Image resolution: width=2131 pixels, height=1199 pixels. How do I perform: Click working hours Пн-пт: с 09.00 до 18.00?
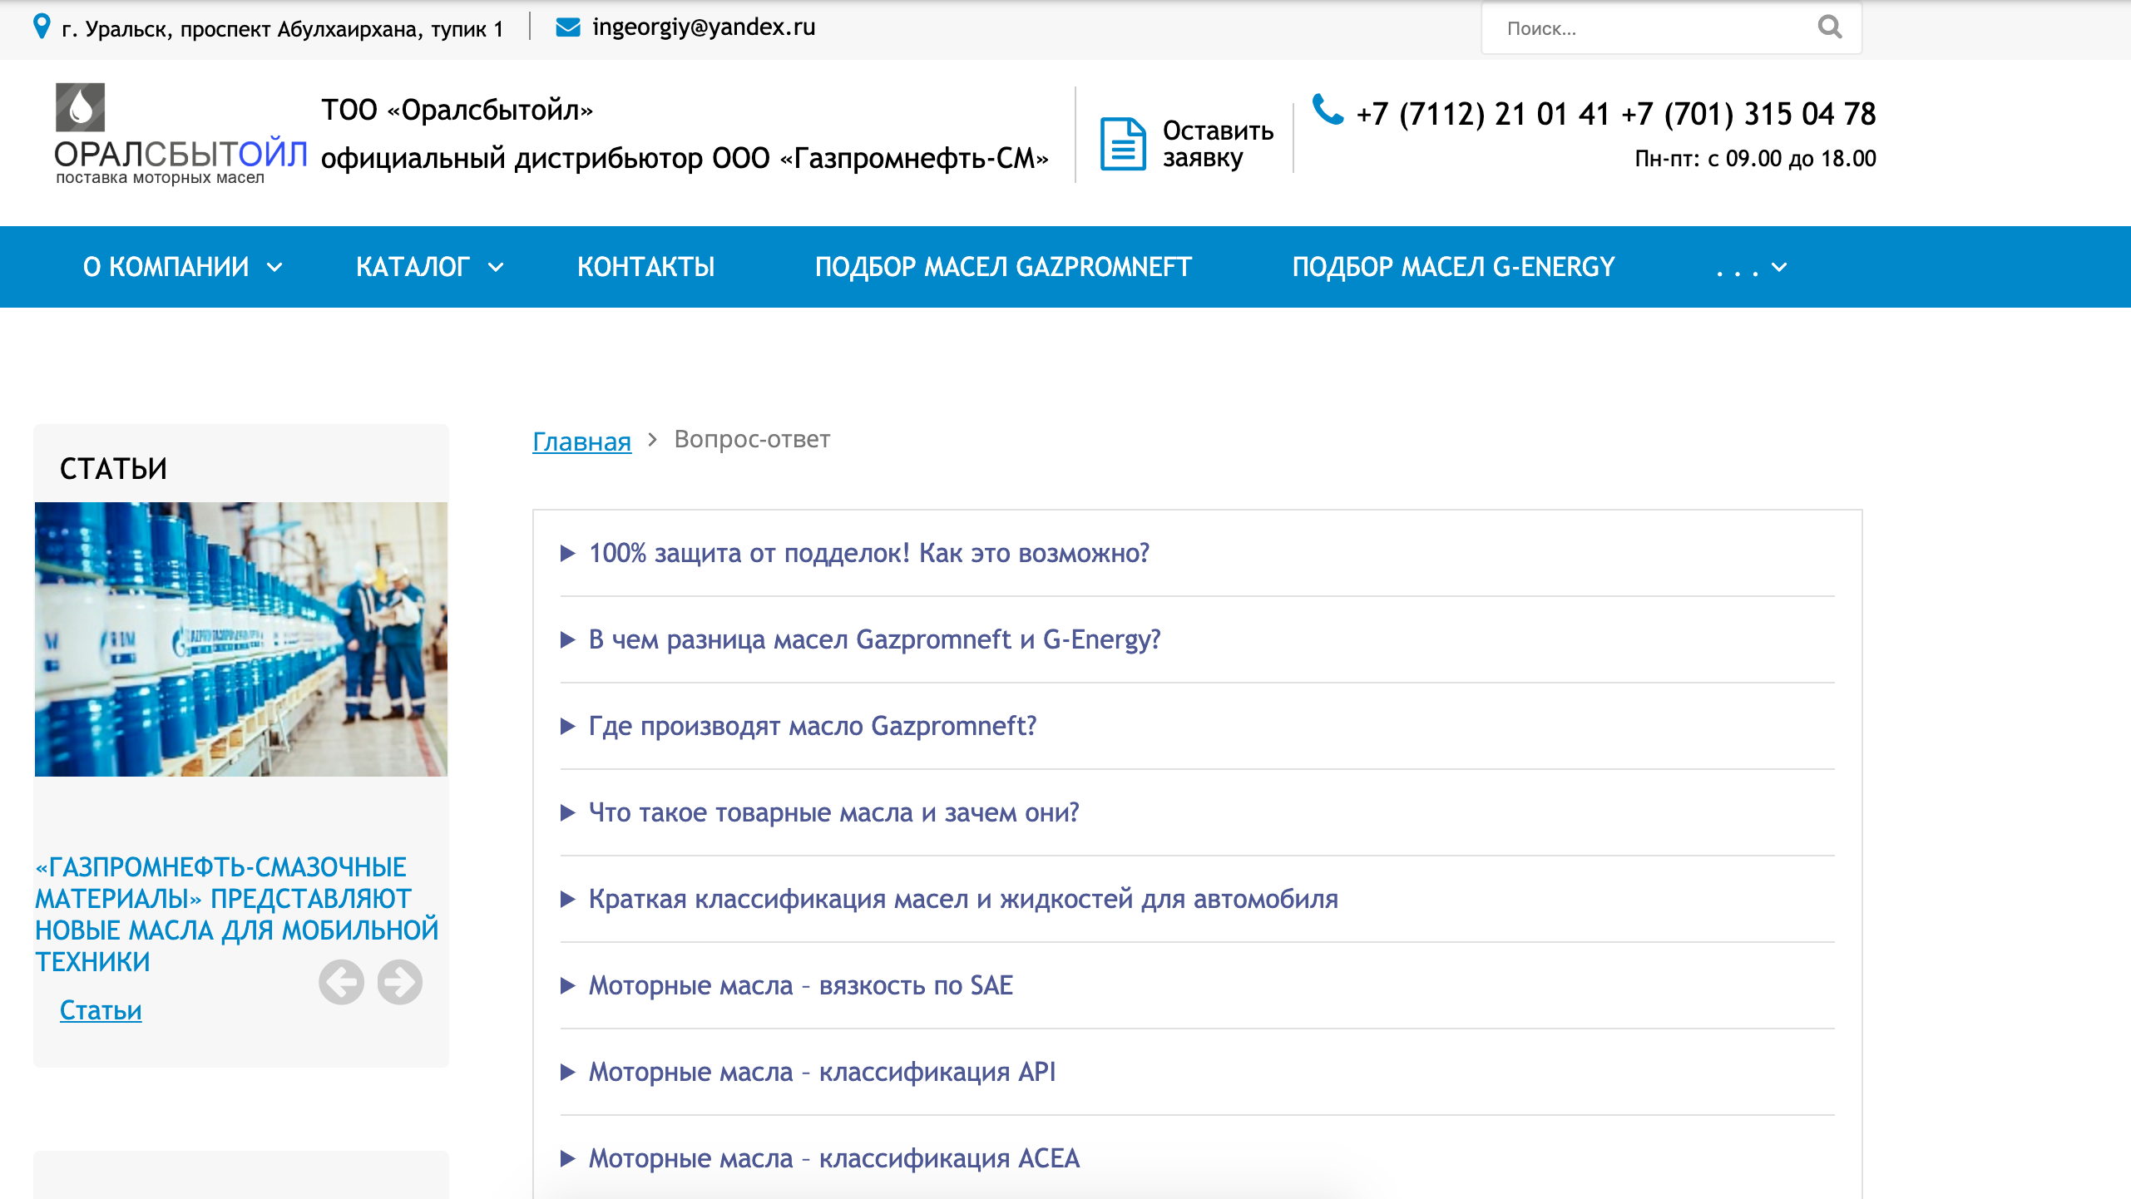(x=1755, y=158)
